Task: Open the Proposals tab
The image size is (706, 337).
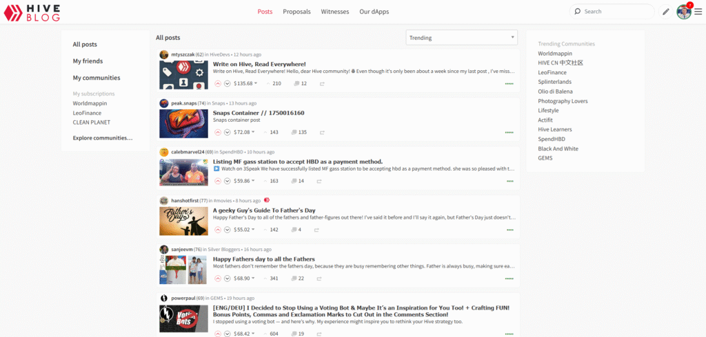Action: 296,12
